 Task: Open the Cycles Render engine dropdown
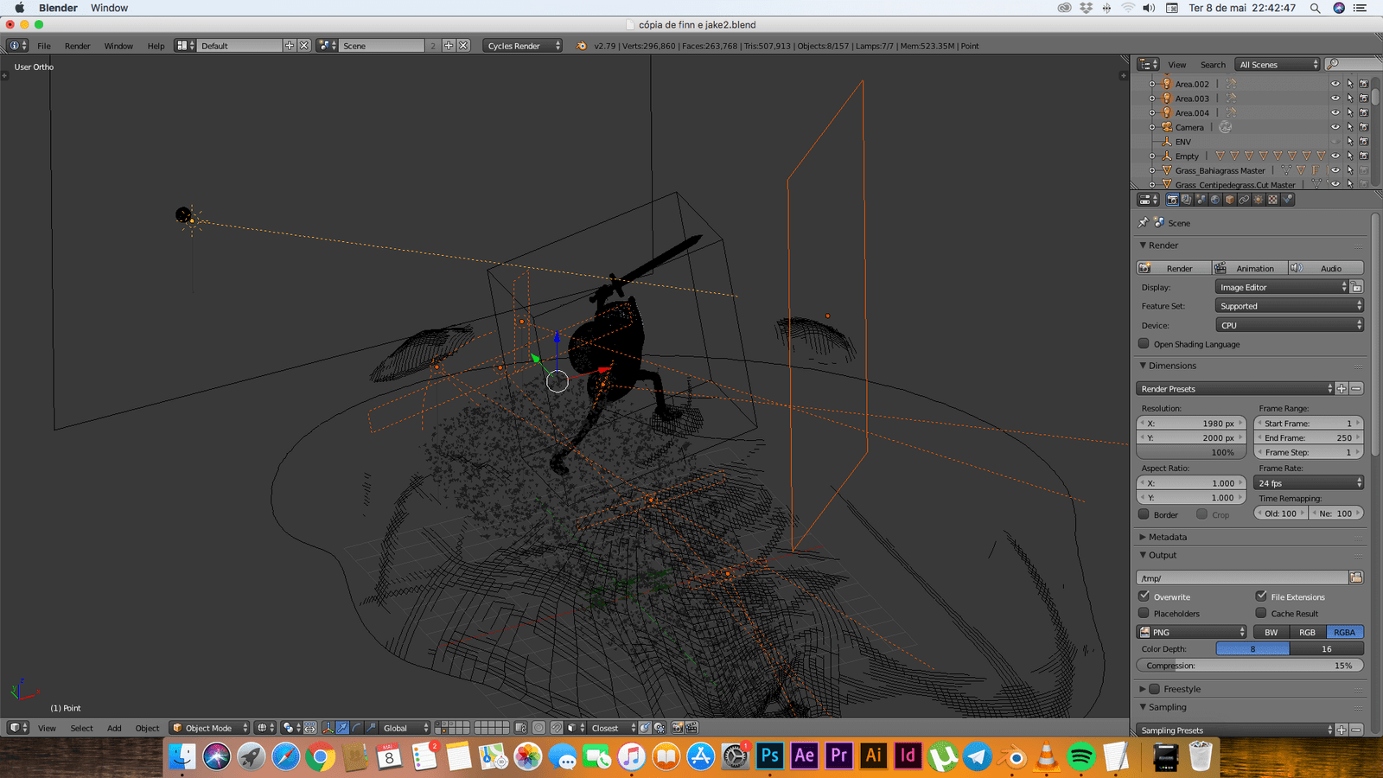(x=523, y=46)
